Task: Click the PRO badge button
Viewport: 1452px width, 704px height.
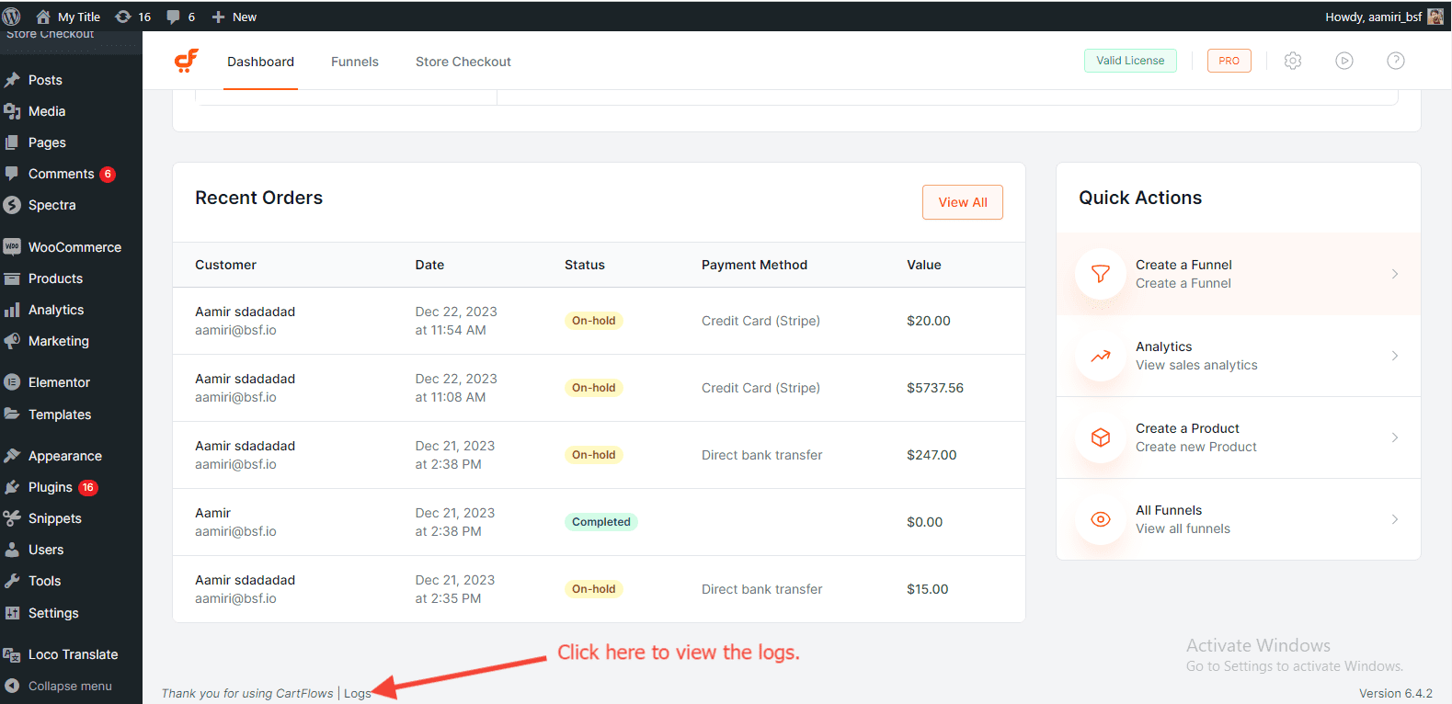Action: 1229,61
